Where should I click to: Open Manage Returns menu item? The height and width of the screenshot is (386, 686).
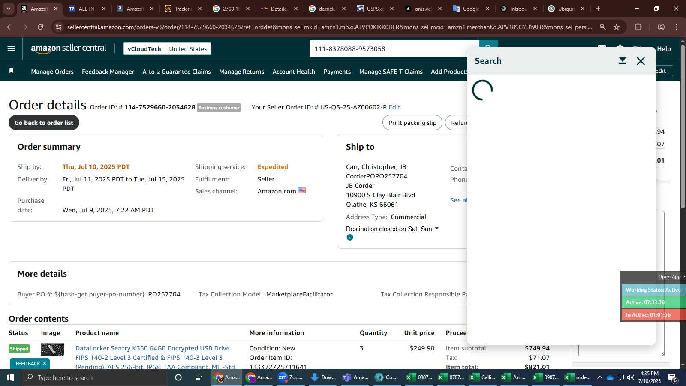pos(241,72)
